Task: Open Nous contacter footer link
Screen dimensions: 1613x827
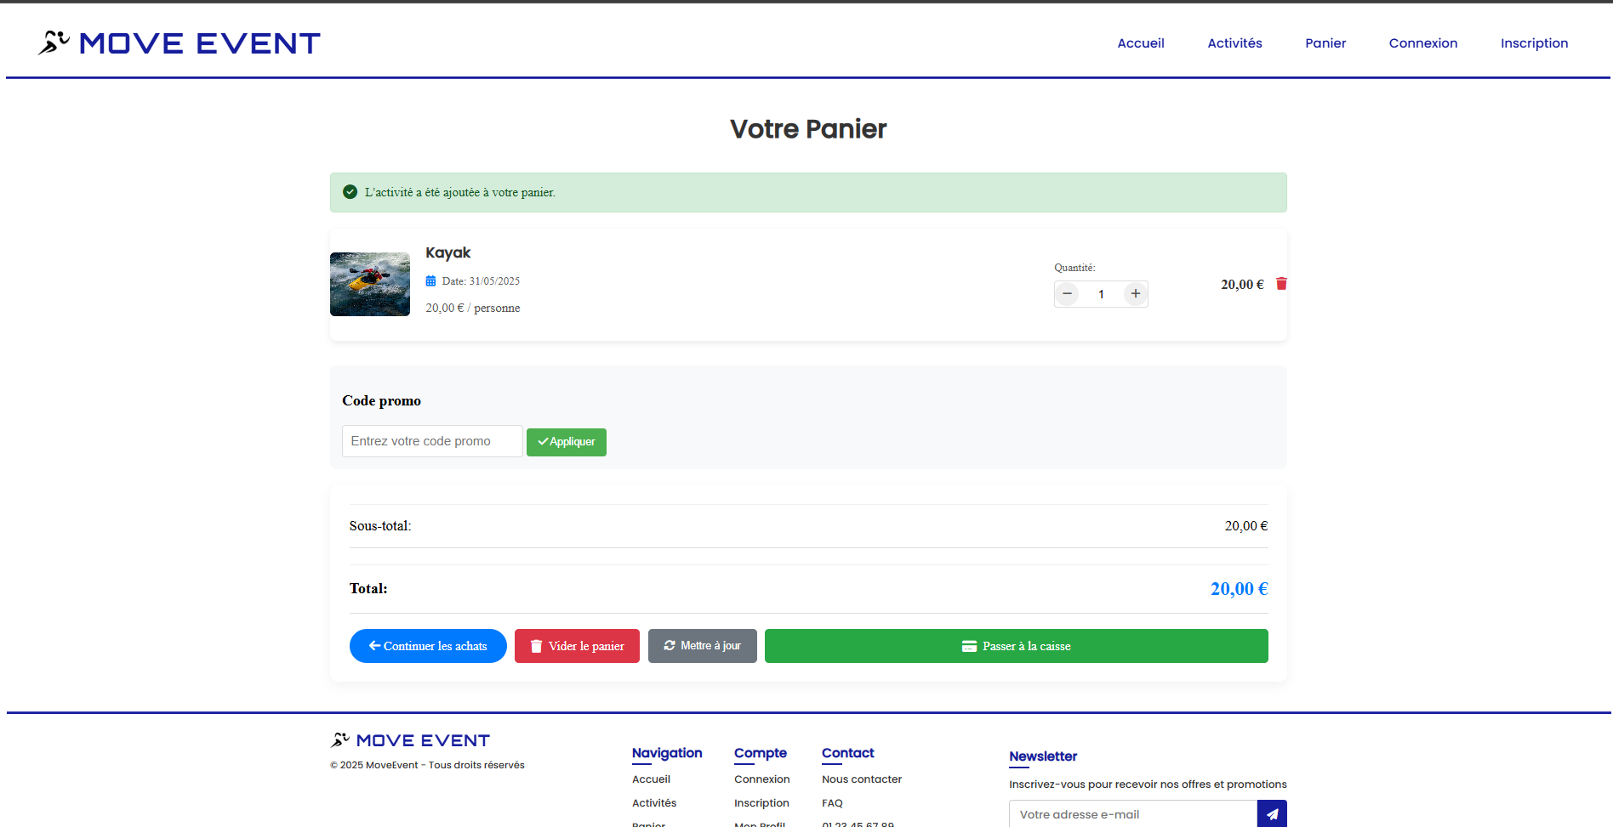Action: pyautogui.click(x=861, y=779)
